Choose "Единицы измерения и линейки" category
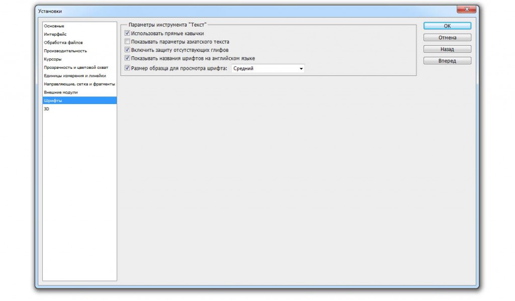The image size is (515, 301). (x=75, y=75)
